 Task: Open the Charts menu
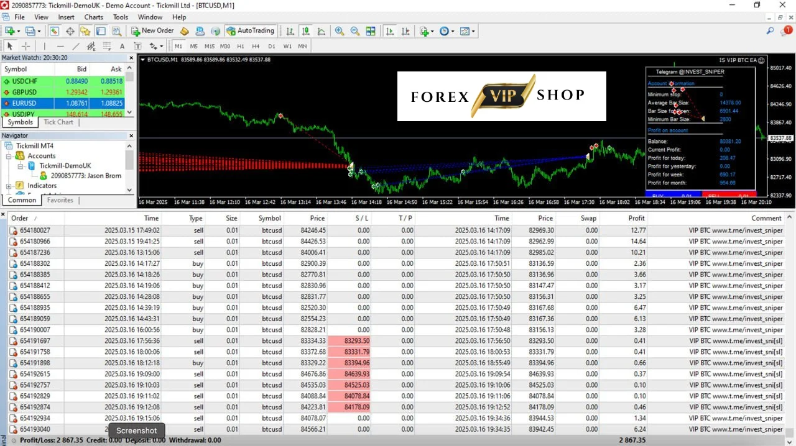(94, 17)
